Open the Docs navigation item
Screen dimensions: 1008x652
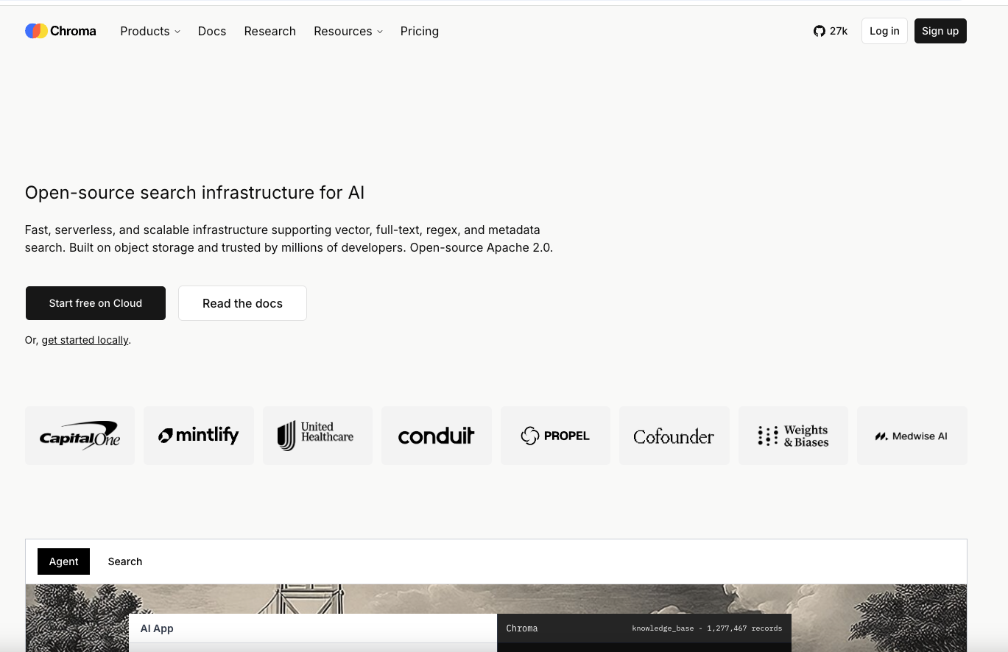[212, 31]
